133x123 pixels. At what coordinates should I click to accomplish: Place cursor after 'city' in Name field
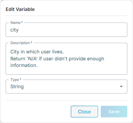point(19,30)
